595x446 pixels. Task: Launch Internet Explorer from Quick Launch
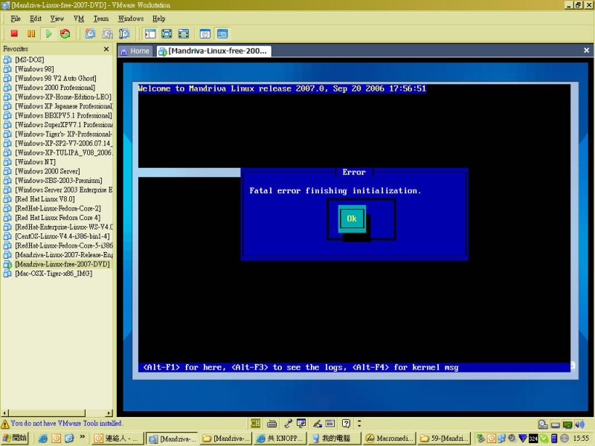coord(43,439)
